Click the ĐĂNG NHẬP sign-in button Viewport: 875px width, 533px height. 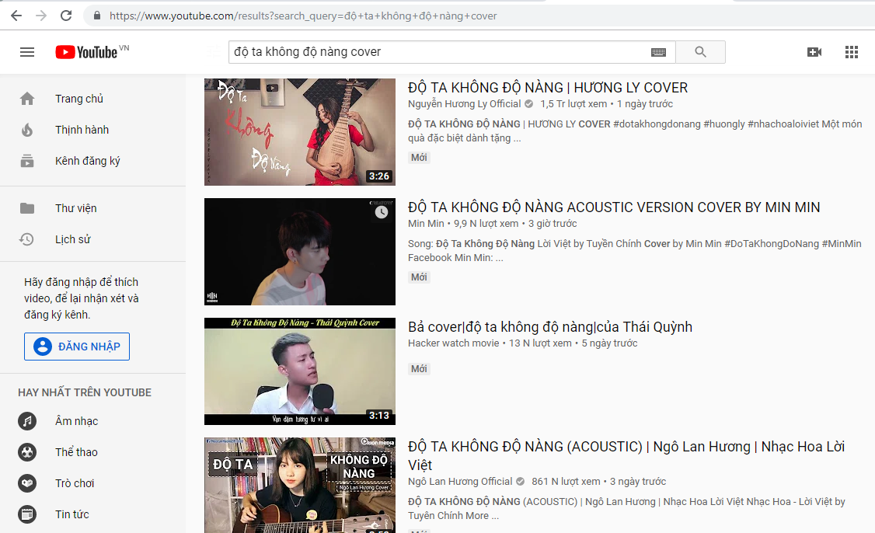(77, 347)
